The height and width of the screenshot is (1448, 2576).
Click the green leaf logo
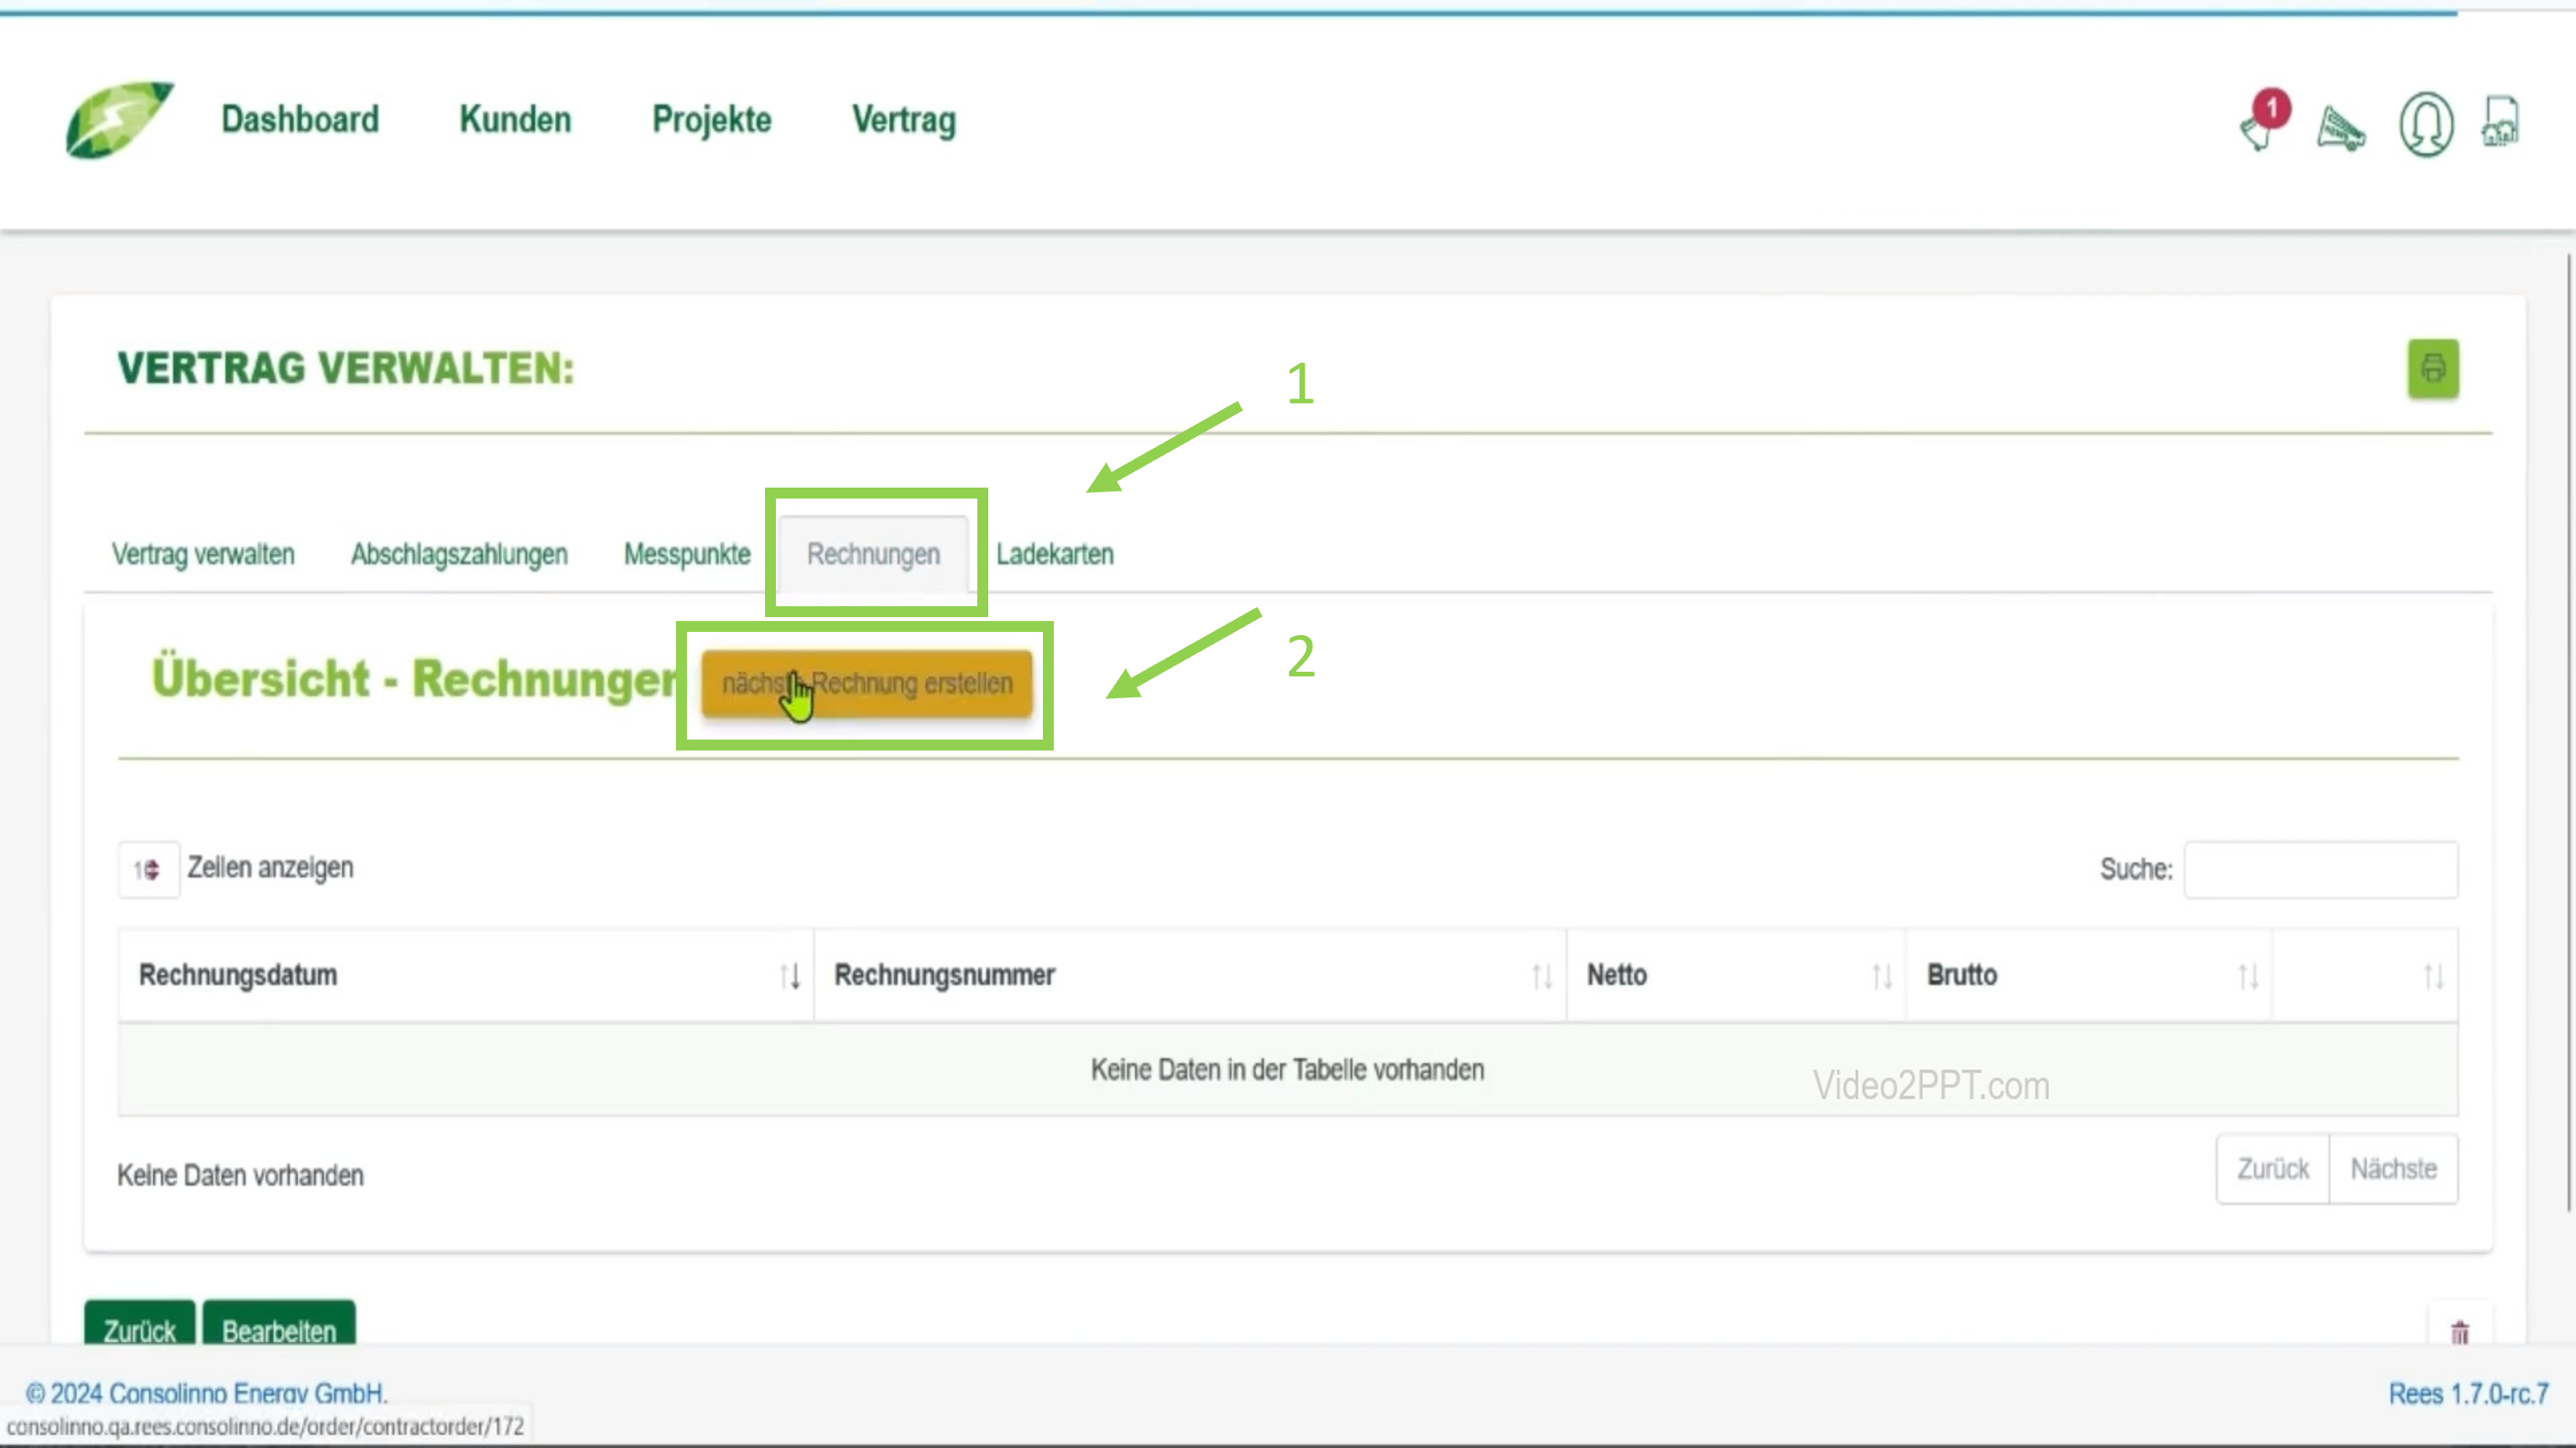118,120
